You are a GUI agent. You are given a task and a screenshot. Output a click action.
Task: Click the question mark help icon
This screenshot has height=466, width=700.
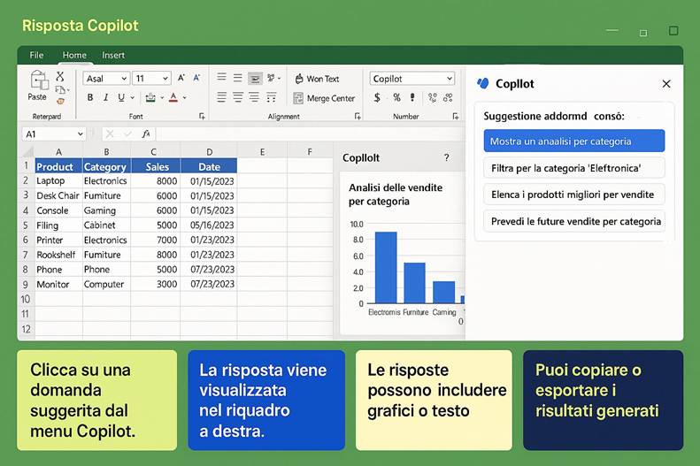446,157
